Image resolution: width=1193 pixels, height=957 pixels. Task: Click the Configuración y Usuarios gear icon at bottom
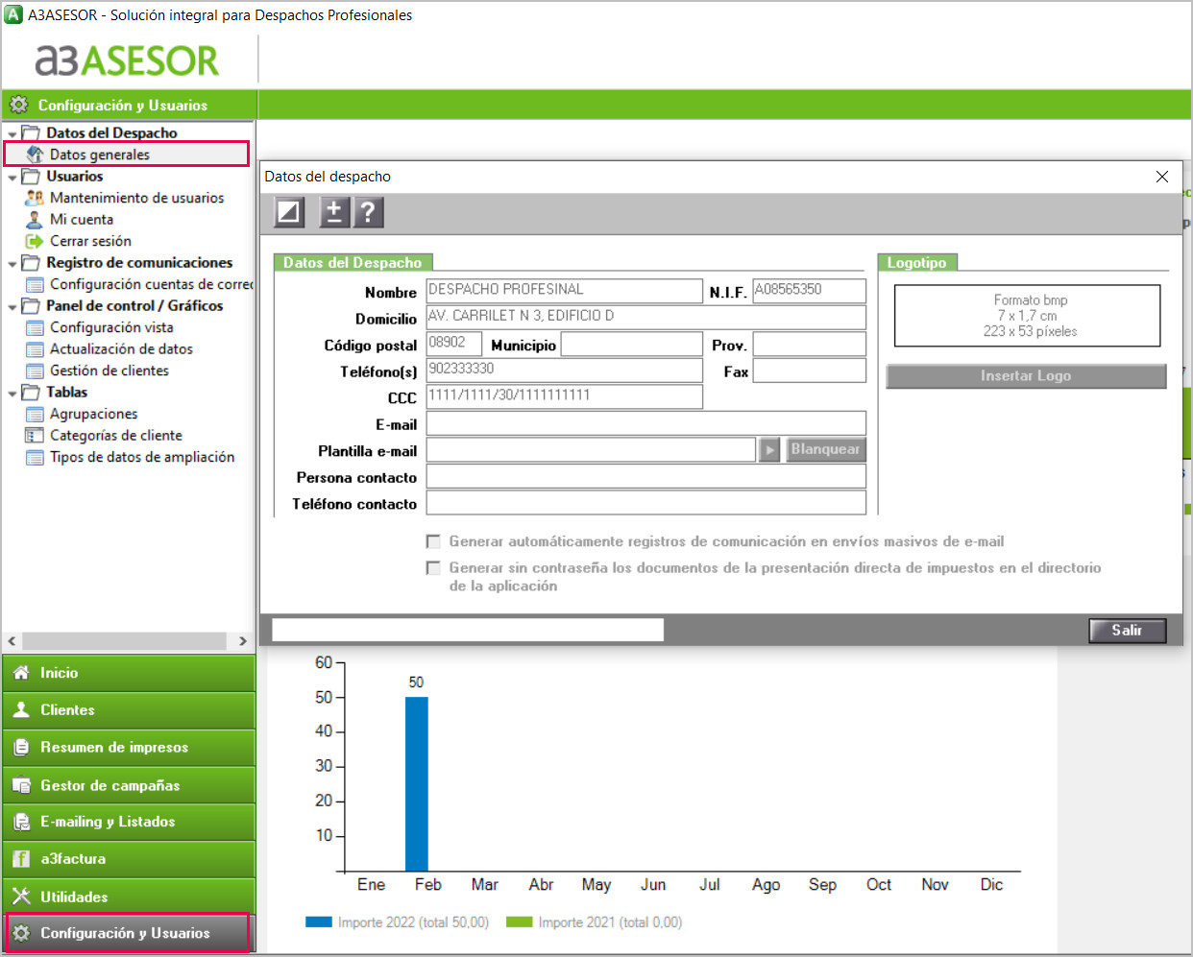point(21,933)
